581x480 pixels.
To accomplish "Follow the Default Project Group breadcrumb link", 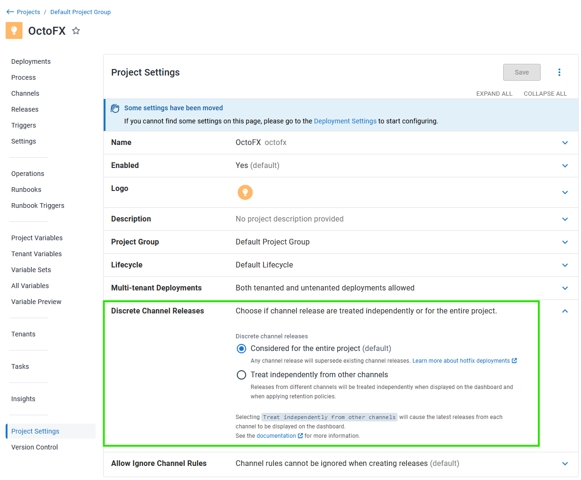I will click(81, 12).
